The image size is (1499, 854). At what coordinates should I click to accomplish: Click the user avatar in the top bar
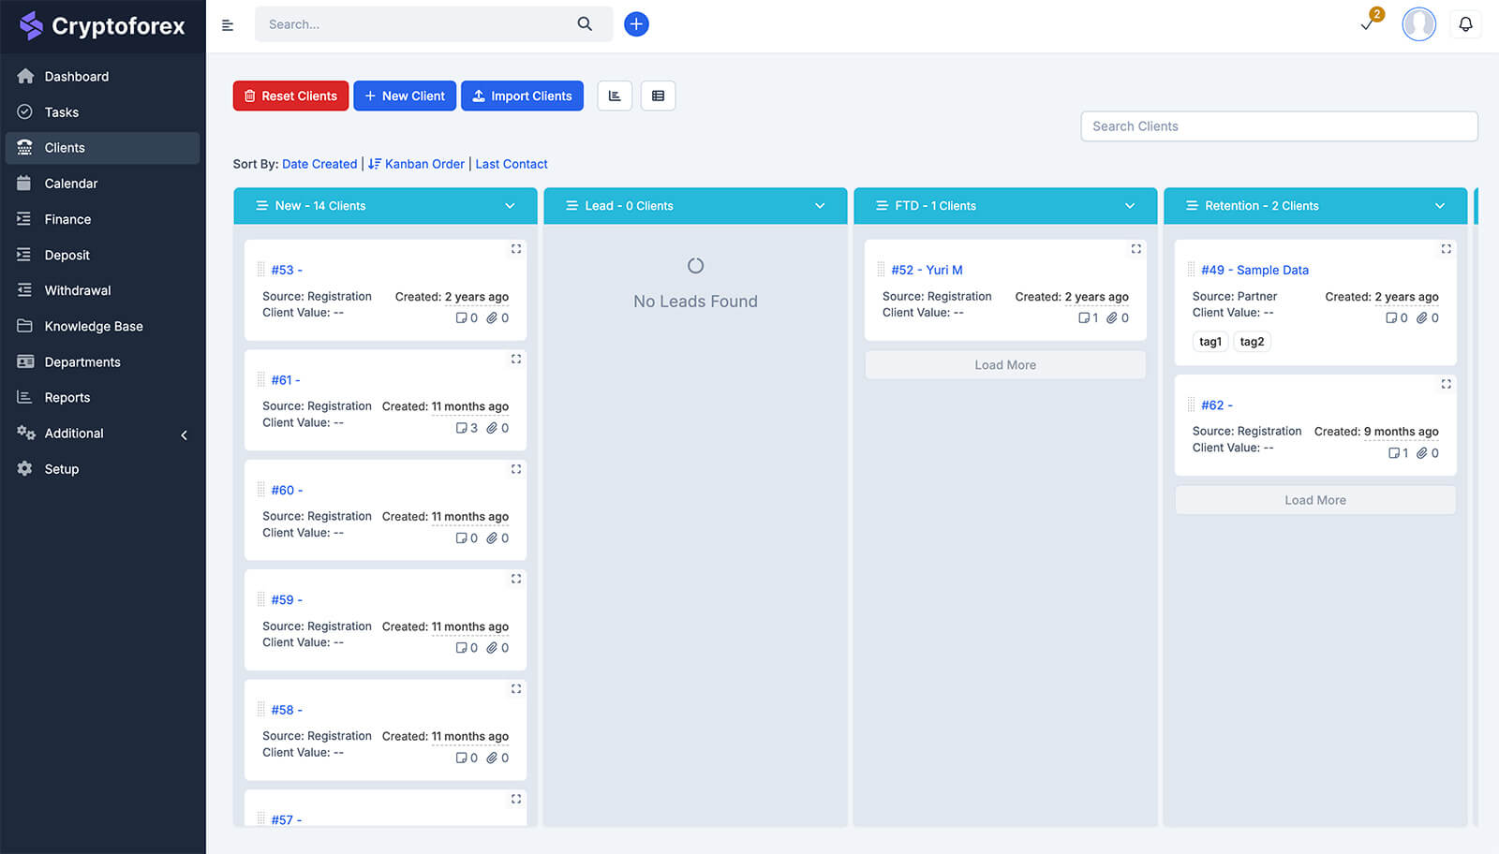(x=1418, y=23)
